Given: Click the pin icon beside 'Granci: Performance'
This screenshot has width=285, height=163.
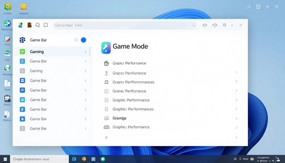Looking at the screenshot, I should 107,73.
